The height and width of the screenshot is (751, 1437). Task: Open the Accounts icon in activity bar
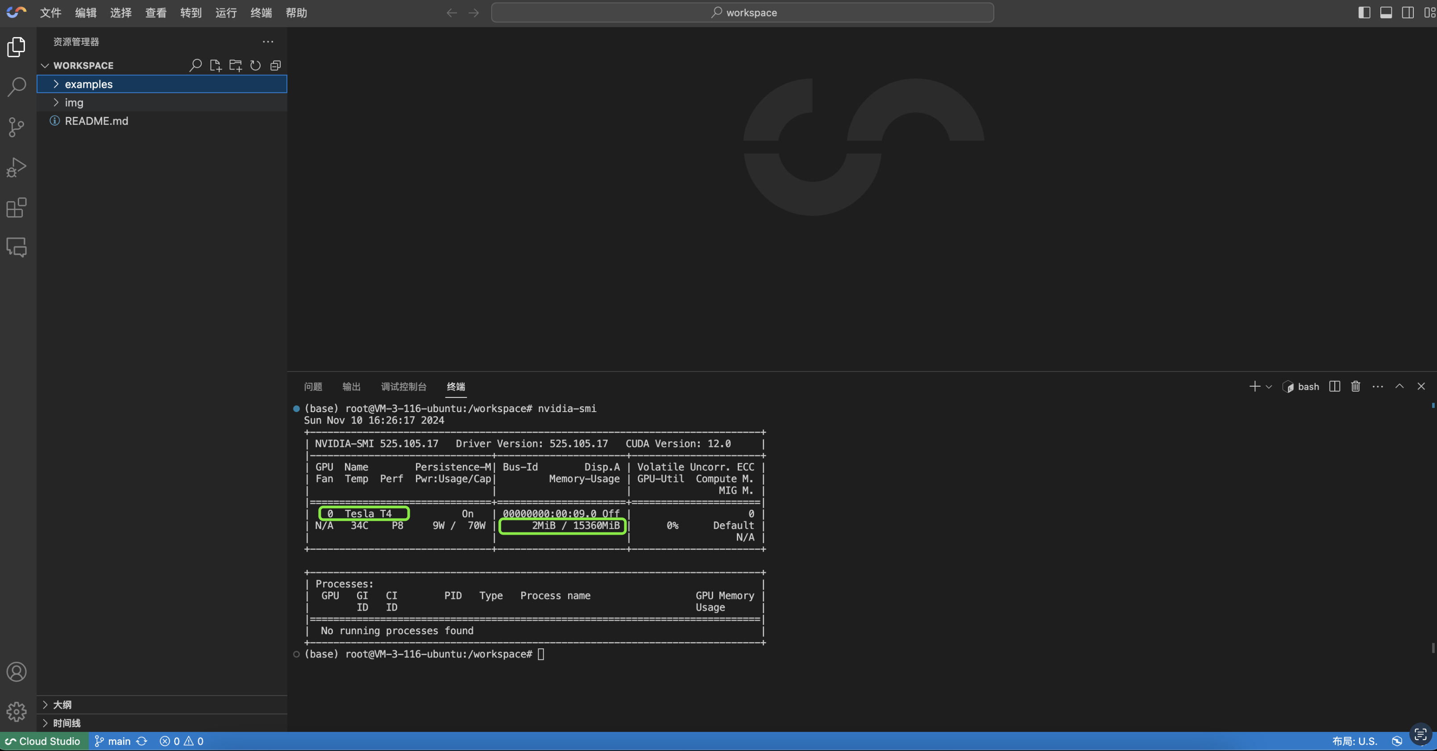[x=17, y=672]
